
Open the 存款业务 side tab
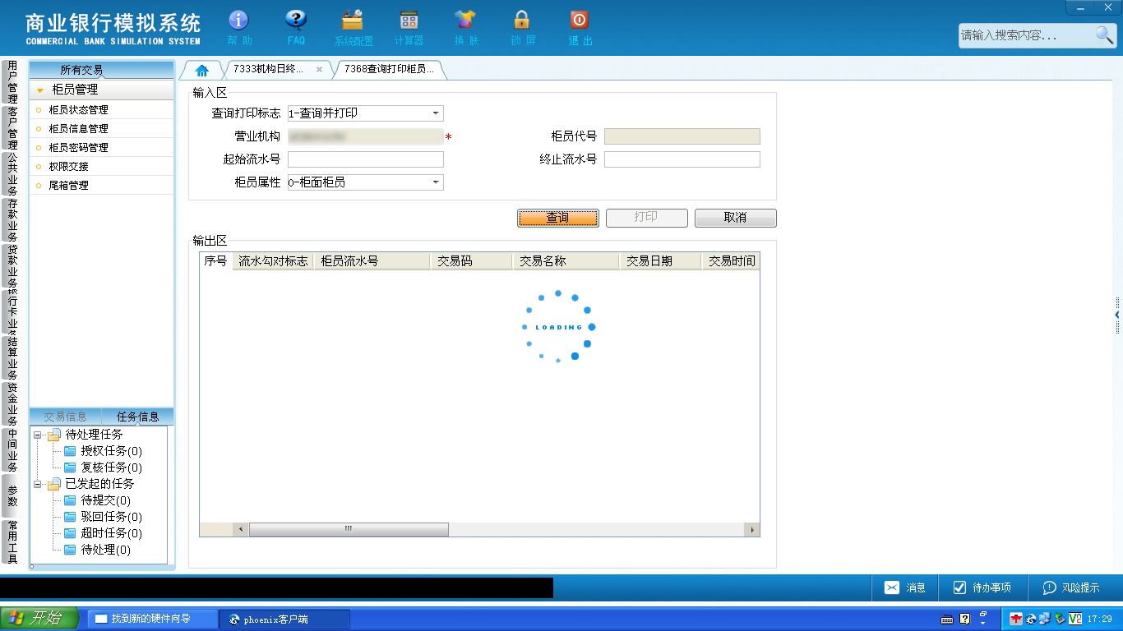tap(12, 220)
